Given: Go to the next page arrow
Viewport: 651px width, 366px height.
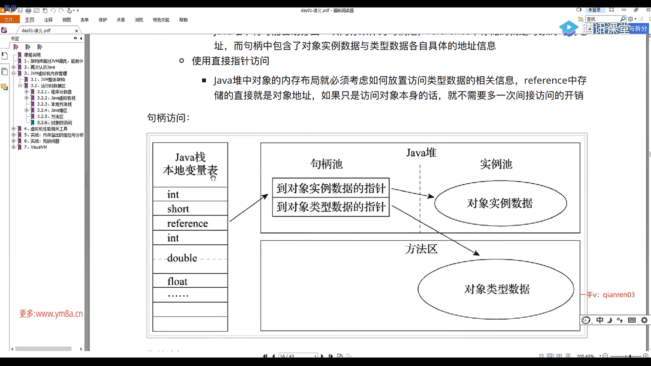Looking at the screenshot, I should tap(322, 356).
